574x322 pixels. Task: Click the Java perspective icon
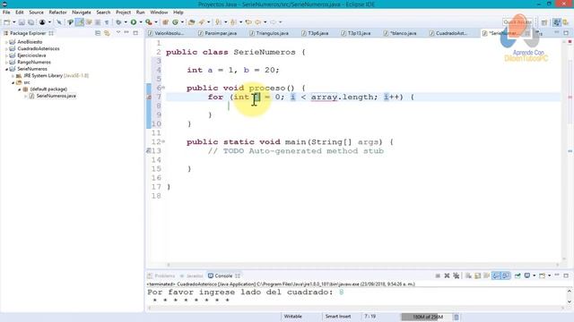point(557,22)
